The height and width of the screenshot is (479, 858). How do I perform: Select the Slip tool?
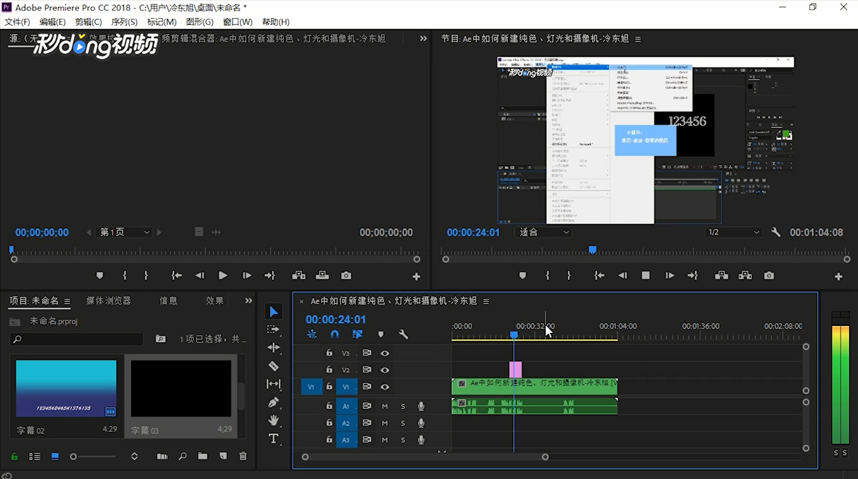coord(273,384)
